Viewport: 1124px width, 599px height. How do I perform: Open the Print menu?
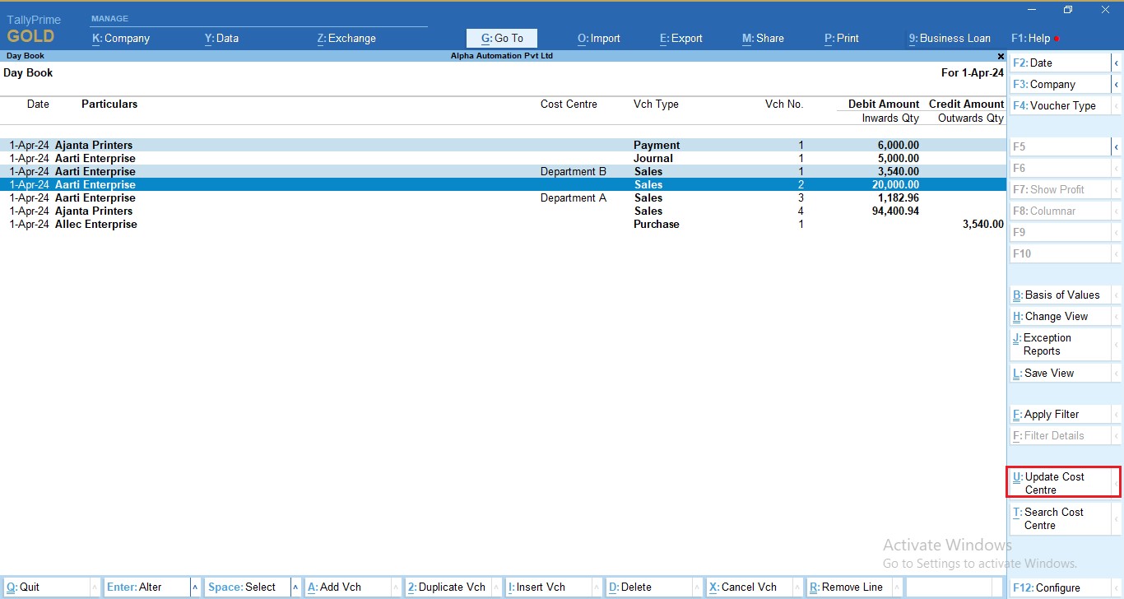pos(842,38)
